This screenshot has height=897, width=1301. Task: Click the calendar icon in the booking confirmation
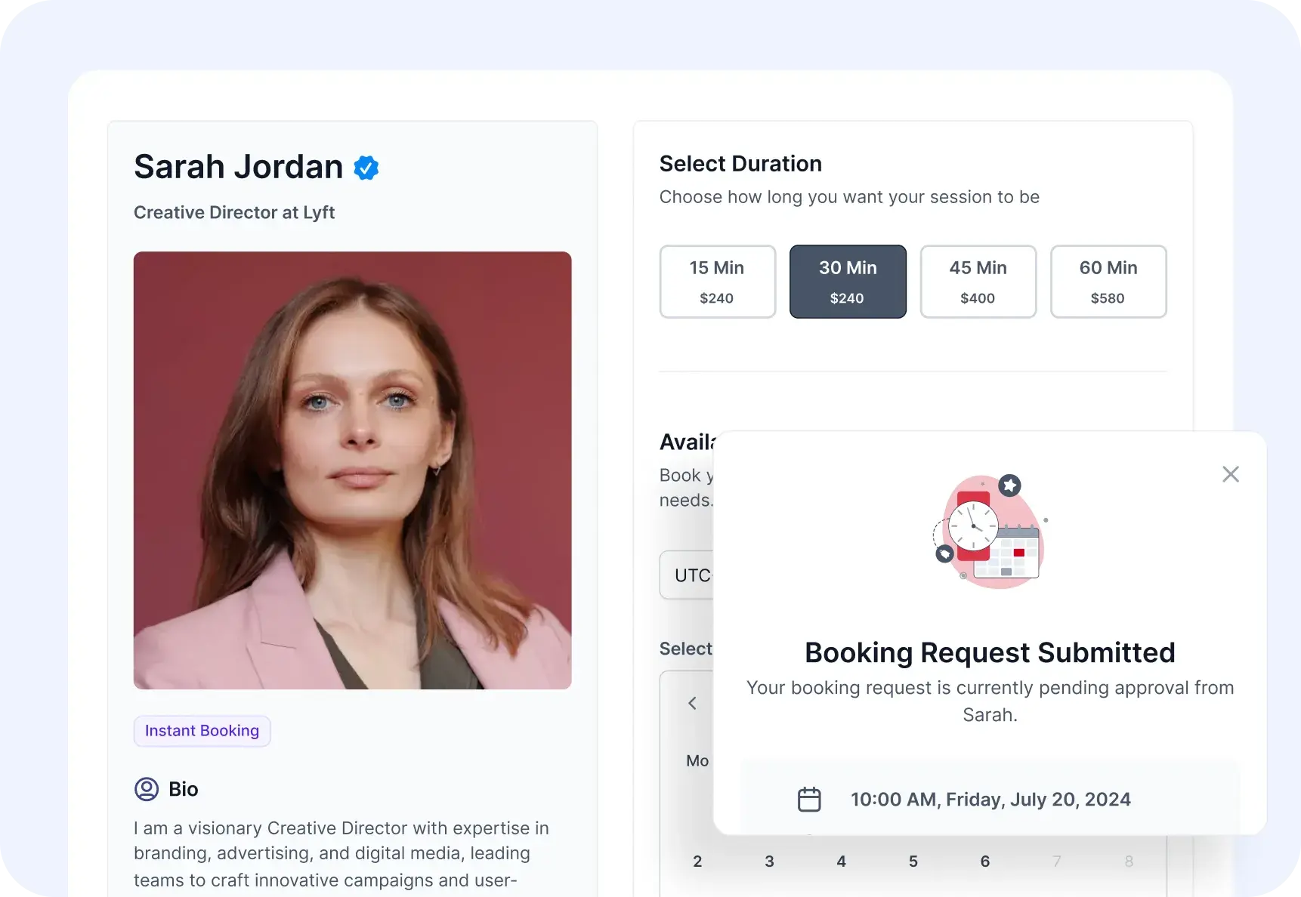point(809,800)
